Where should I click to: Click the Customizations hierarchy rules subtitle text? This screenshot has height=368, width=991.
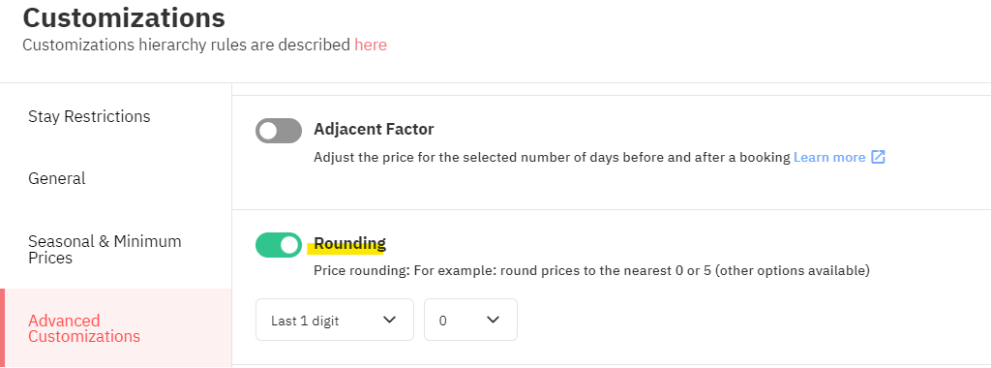pos(187,45)
